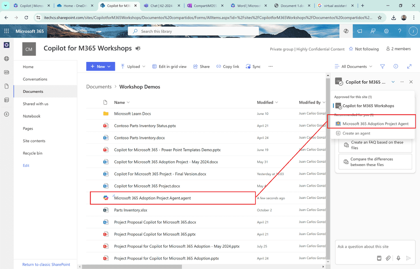Click the Share toolbar button
This screenshot has width=420, height=269.
(201, 66)
